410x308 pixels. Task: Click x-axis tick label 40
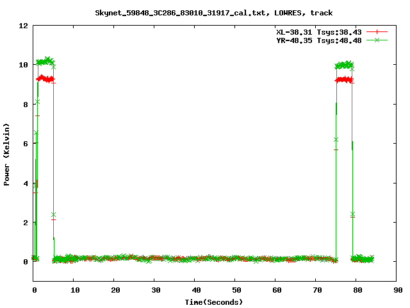pos(196,290)
